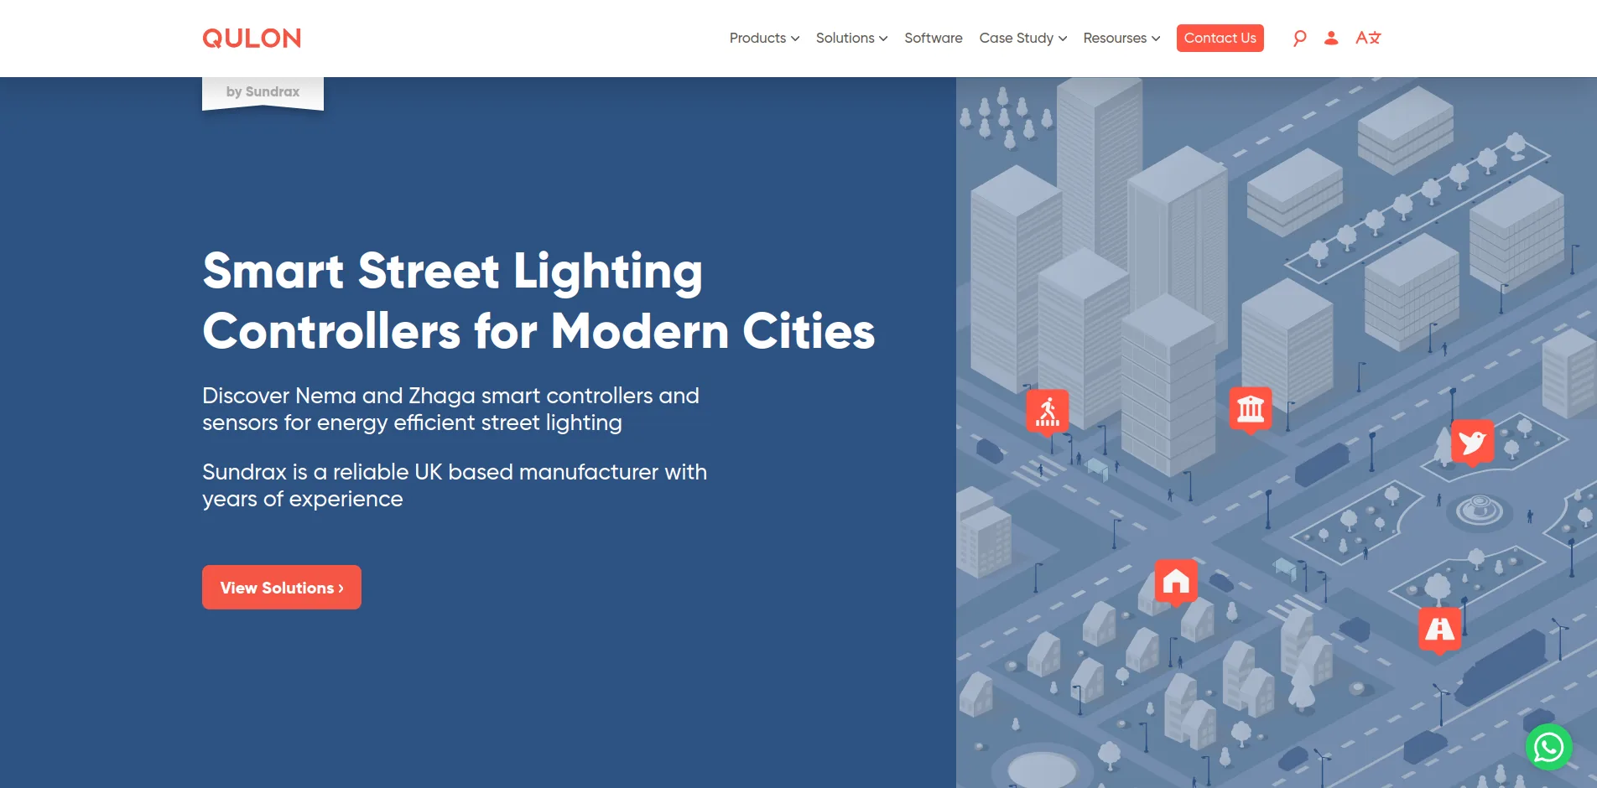Open the search magnifier icon
The image size is (1597, 788).
1299,39
